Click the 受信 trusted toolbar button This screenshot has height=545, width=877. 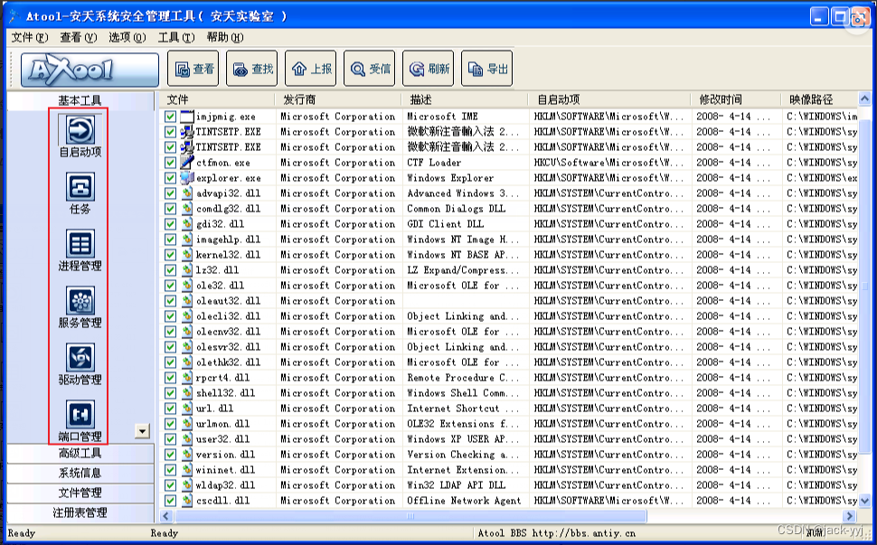[x=369, y=69]
